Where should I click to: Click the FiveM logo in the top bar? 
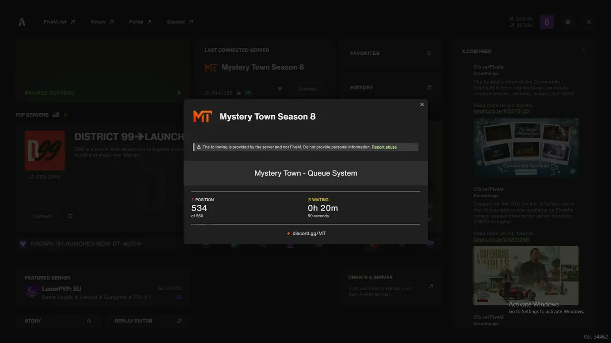tap(22, 22)
